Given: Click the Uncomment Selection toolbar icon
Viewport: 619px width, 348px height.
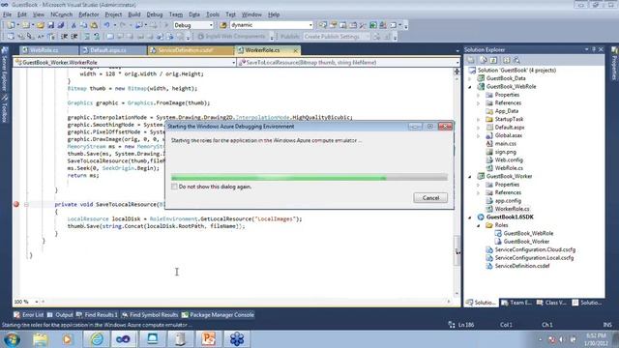Looking at the screenshot, I should click(97, 37).
